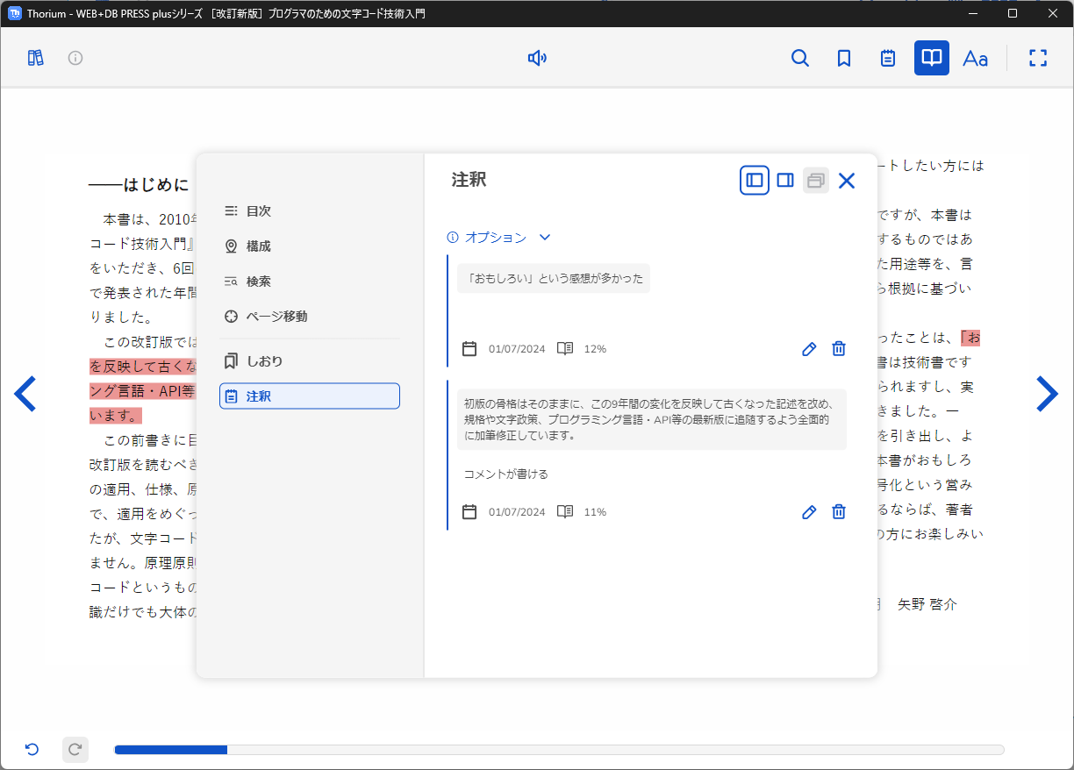Open the search magnifier in toolbar
The image size is (1074, 770).
[x=799, y=58]
